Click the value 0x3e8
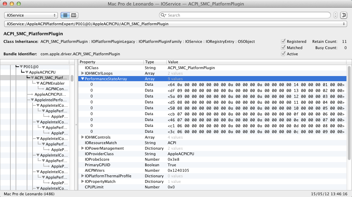The image size is (352, 197). 173,159
